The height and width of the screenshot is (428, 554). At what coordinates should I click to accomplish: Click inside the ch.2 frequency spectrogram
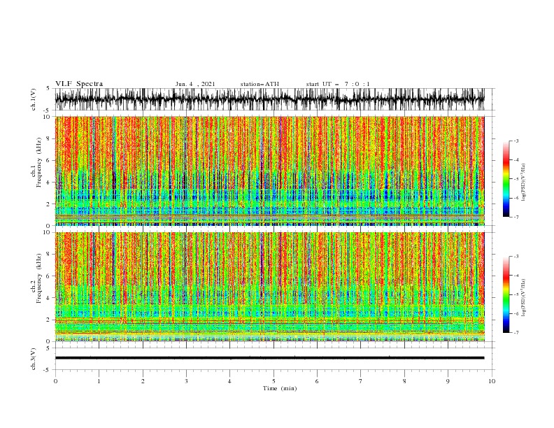269,287
